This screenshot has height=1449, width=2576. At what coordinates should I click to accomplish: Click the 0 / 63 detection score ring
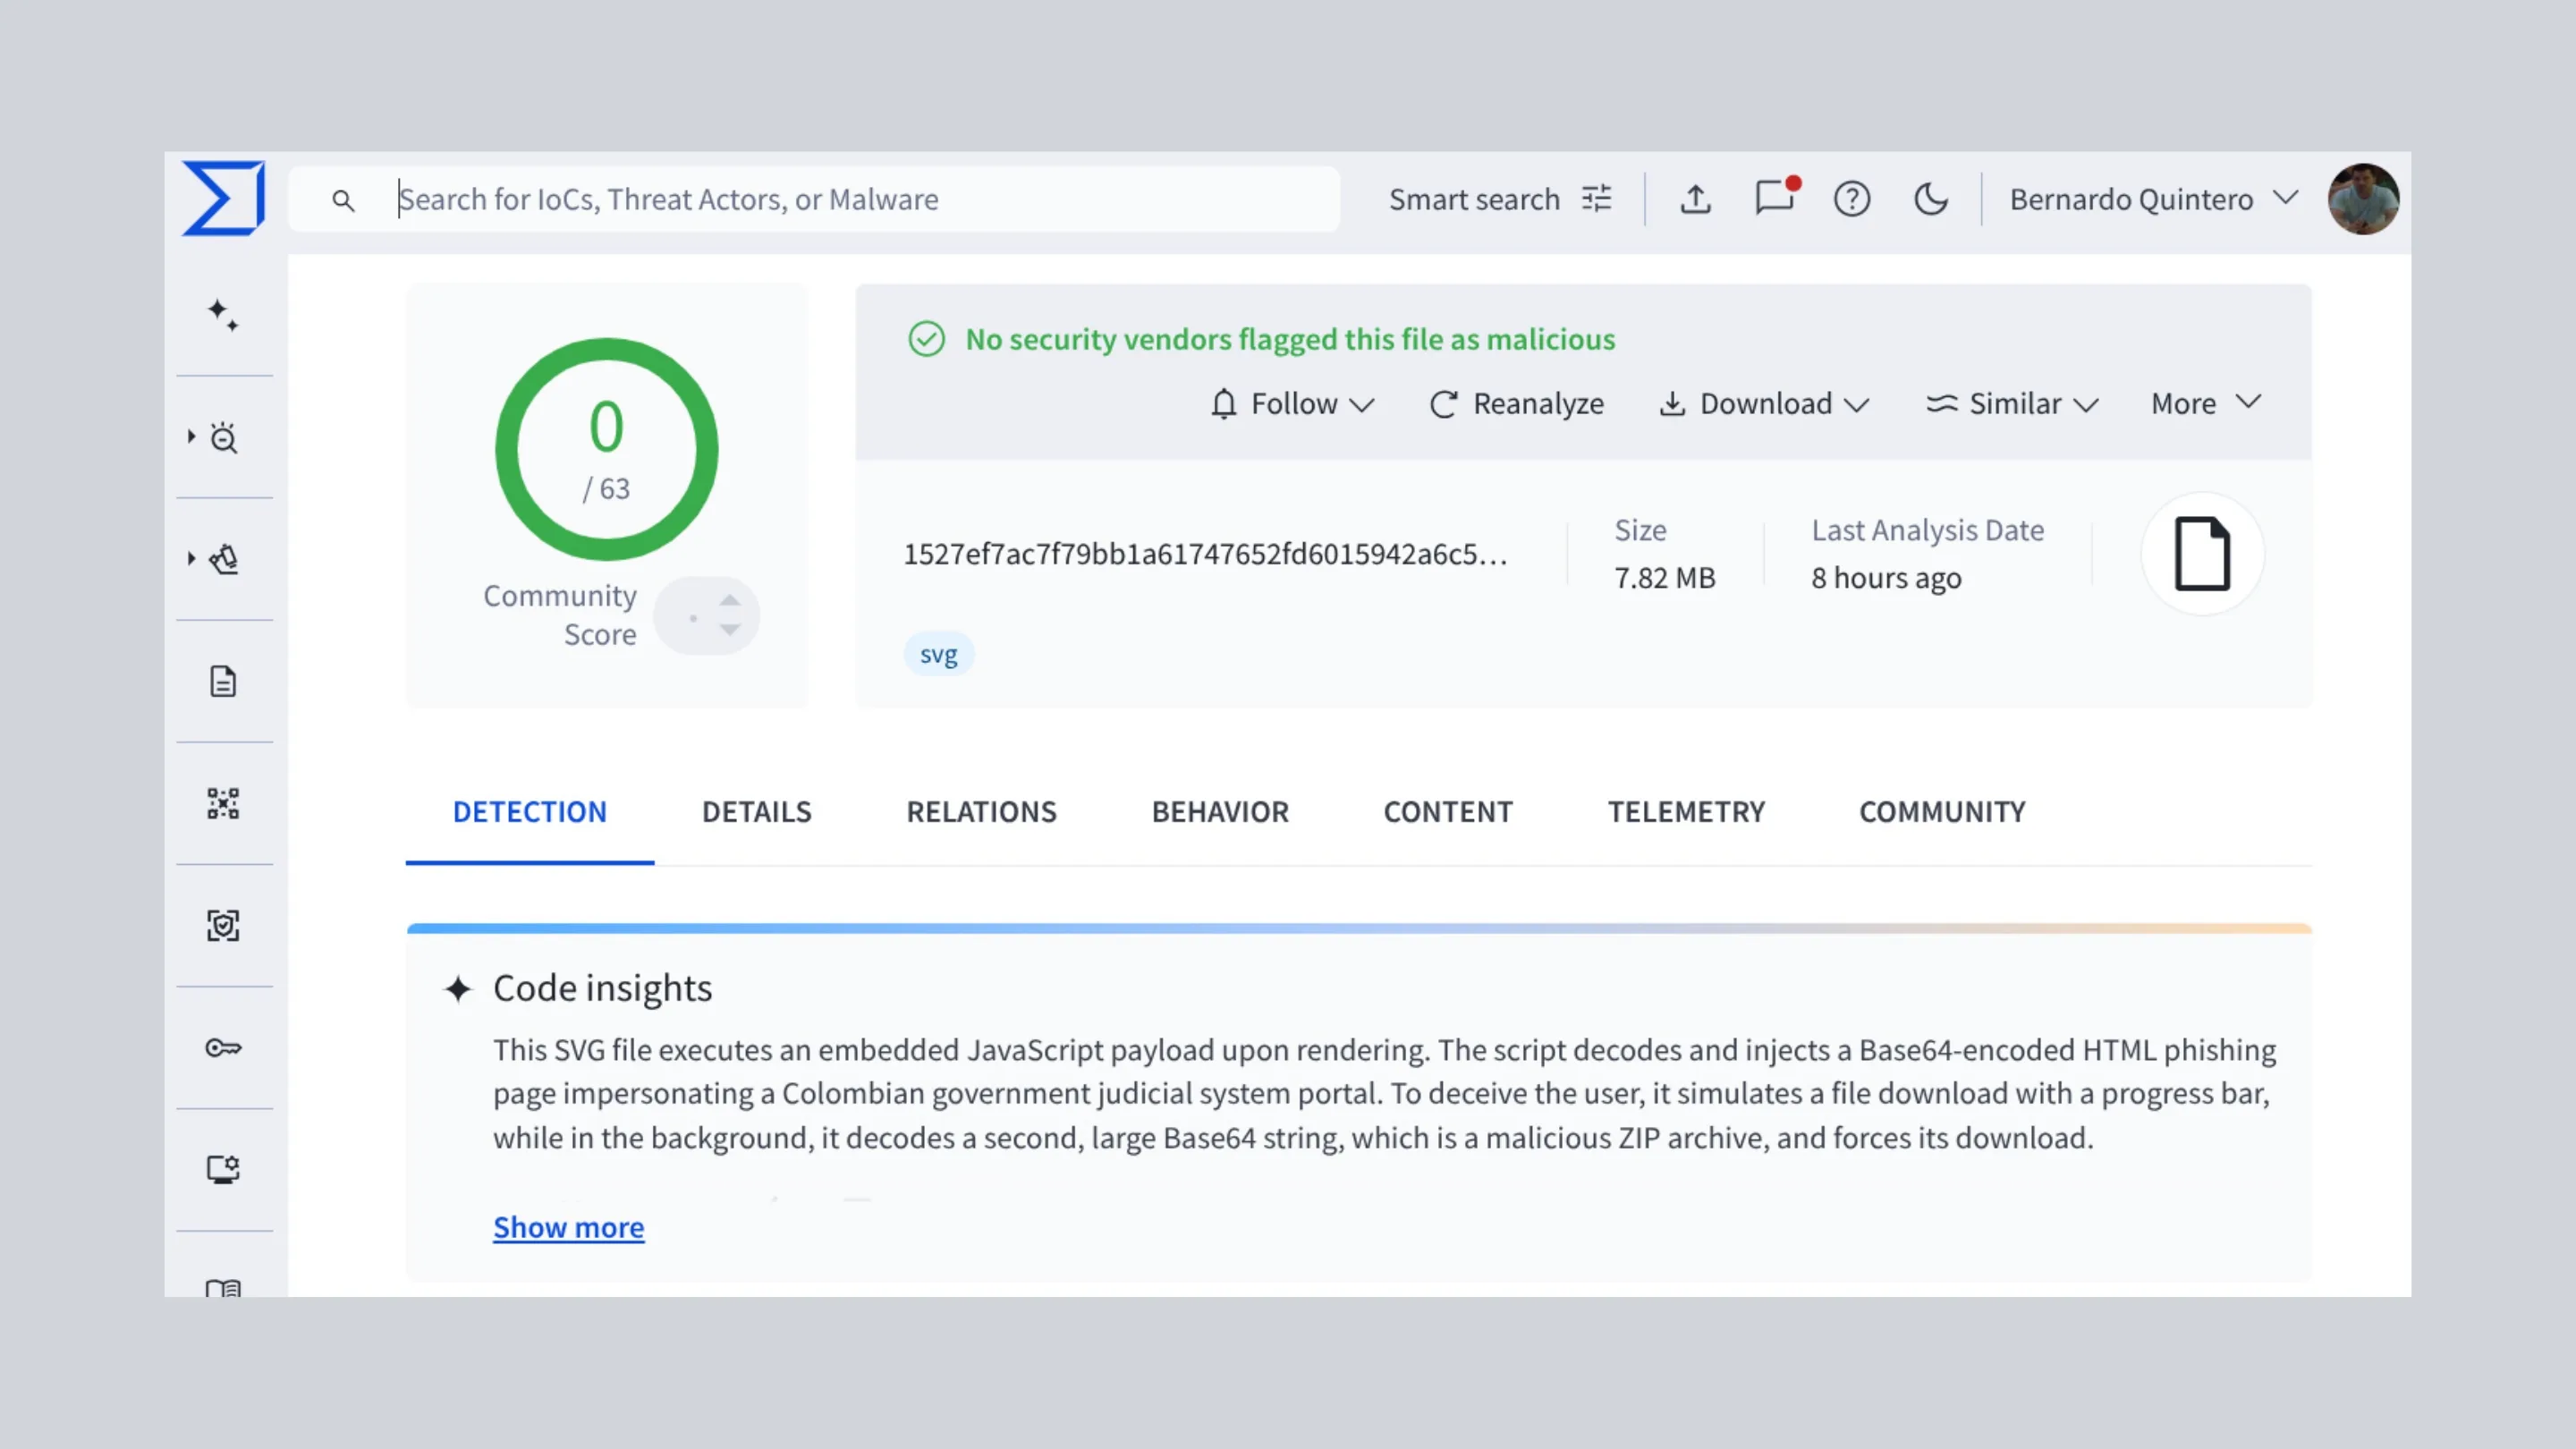(x=606, y=449)
